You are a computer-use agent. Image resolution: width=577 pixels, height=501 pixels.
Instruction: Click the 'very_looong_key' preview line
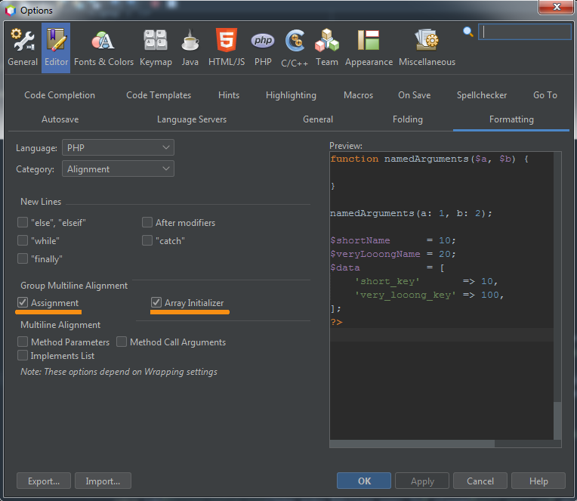[x=429, y=295]
